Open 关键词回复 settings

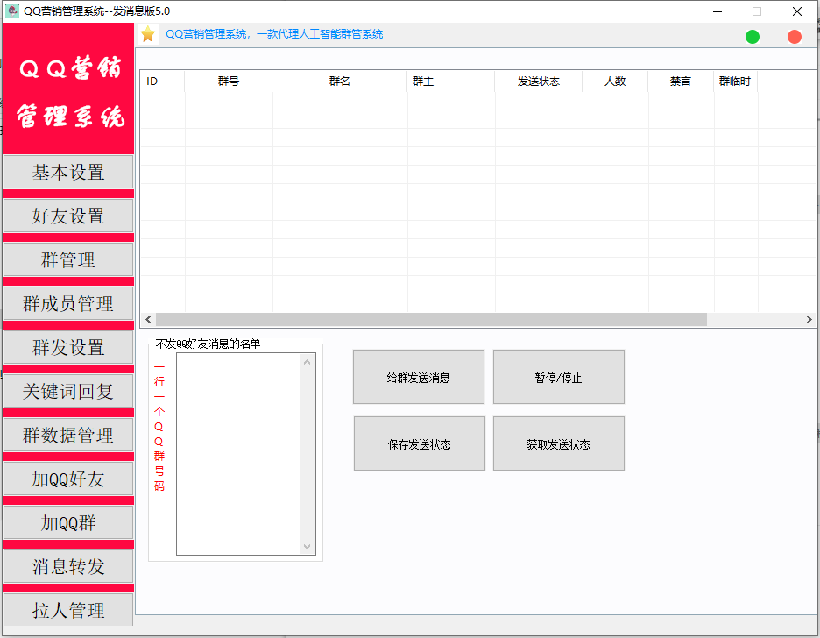[68, 391]
